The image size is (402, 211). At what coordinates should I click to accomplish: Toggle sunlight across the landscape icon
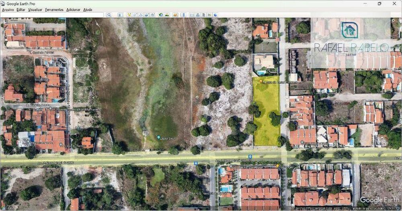pos(167,15)
